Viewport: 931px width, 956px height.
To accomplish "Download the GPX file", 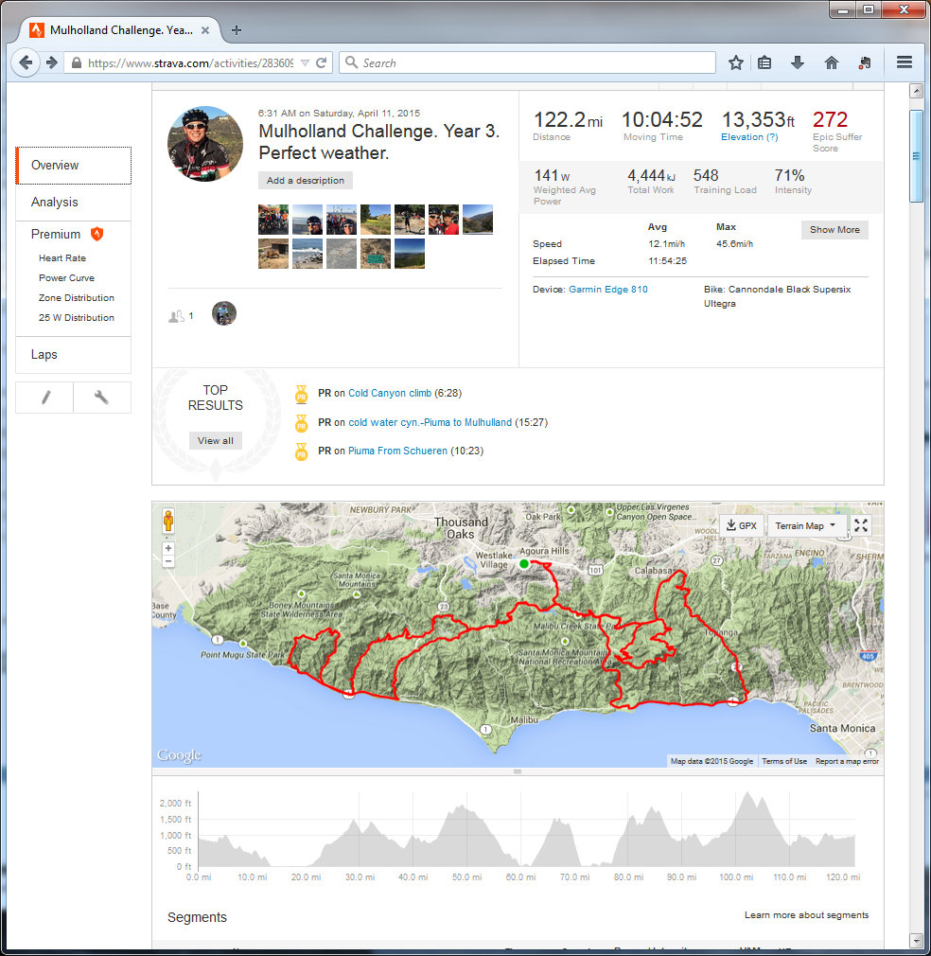I will click(x=741, y=525).
